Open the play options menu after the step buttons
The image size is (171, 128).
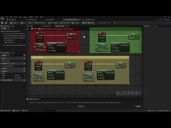94,23
